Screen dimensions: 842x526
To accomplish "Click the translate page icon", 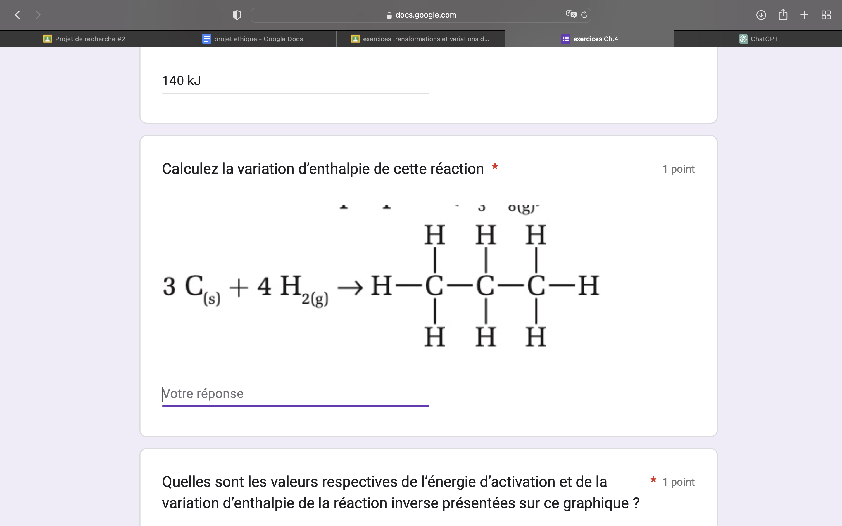I will (571, 14).
